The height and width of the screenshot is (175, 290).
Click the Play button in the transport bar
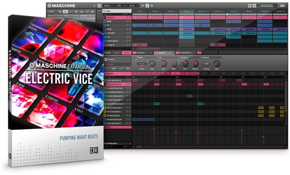(x=147, y=6)
